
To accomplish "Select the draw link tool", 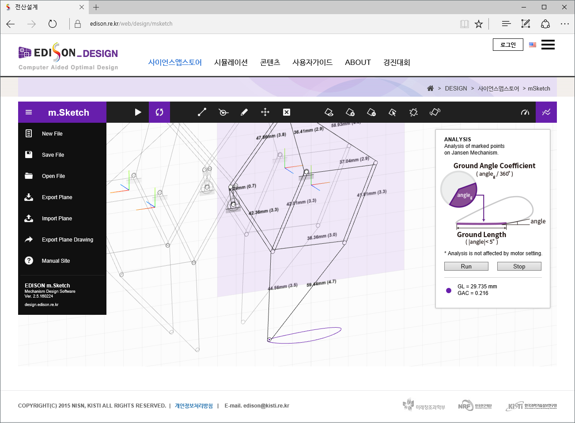I will tap(202, 112).
